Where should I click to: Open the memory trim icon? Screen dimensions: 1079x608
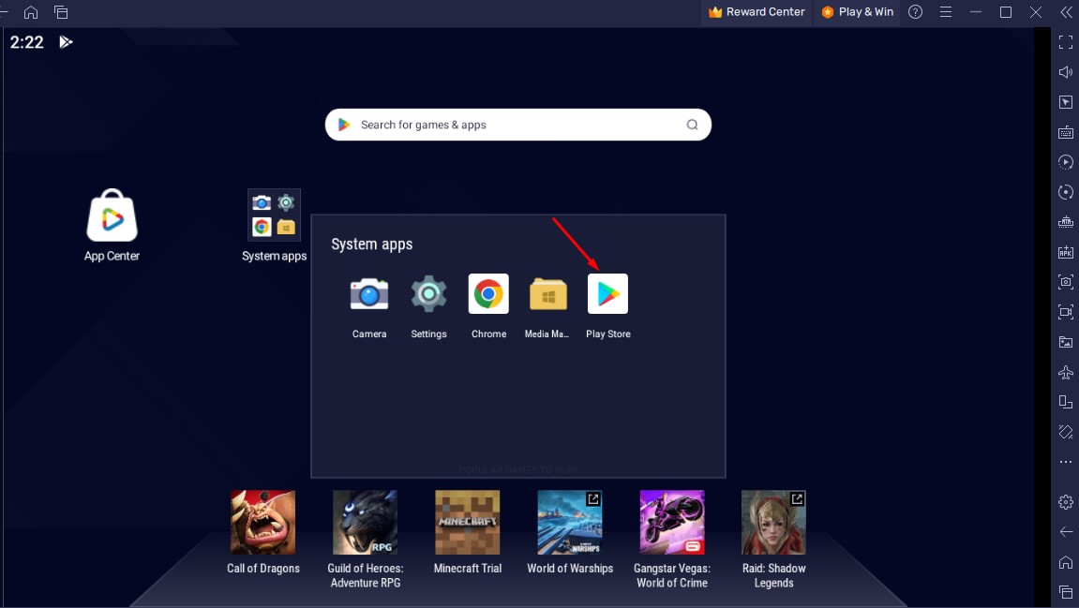point(1065,222)
